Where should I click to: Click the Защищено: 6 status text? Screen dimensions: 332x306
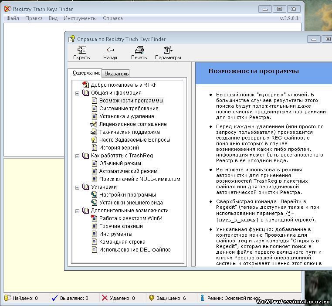171,298
